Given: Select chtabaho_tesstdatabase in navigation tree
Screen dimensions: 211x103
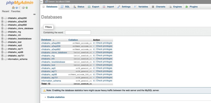Looking at the screenshot, I should pos(20,39).
